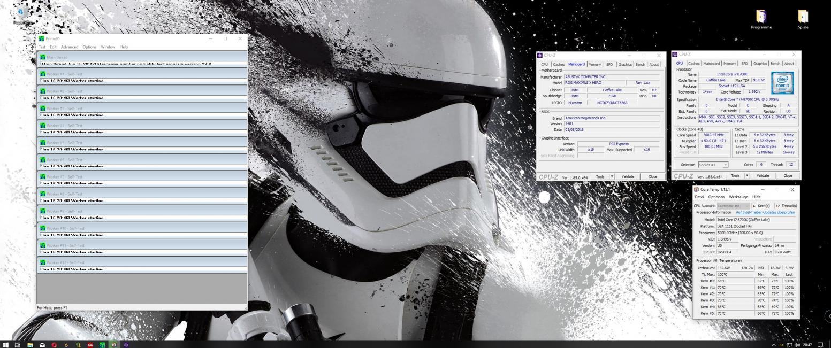
Task: Open the Socket #1 selection dropdown
Action: (x=713, y=165)
